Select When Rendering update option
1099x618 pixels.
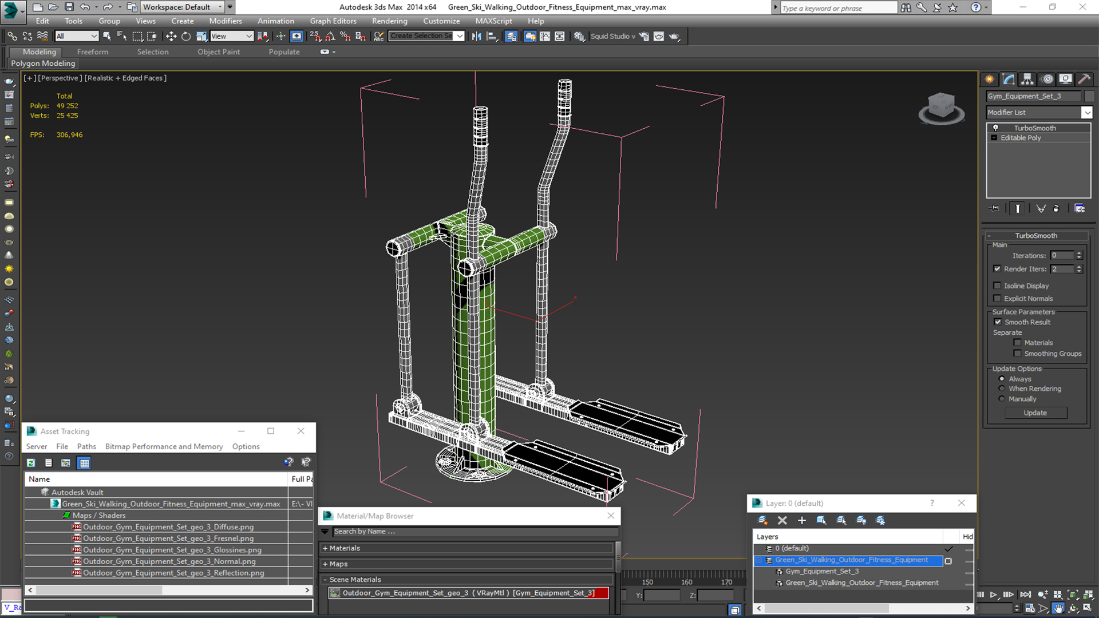[1002, 389]
